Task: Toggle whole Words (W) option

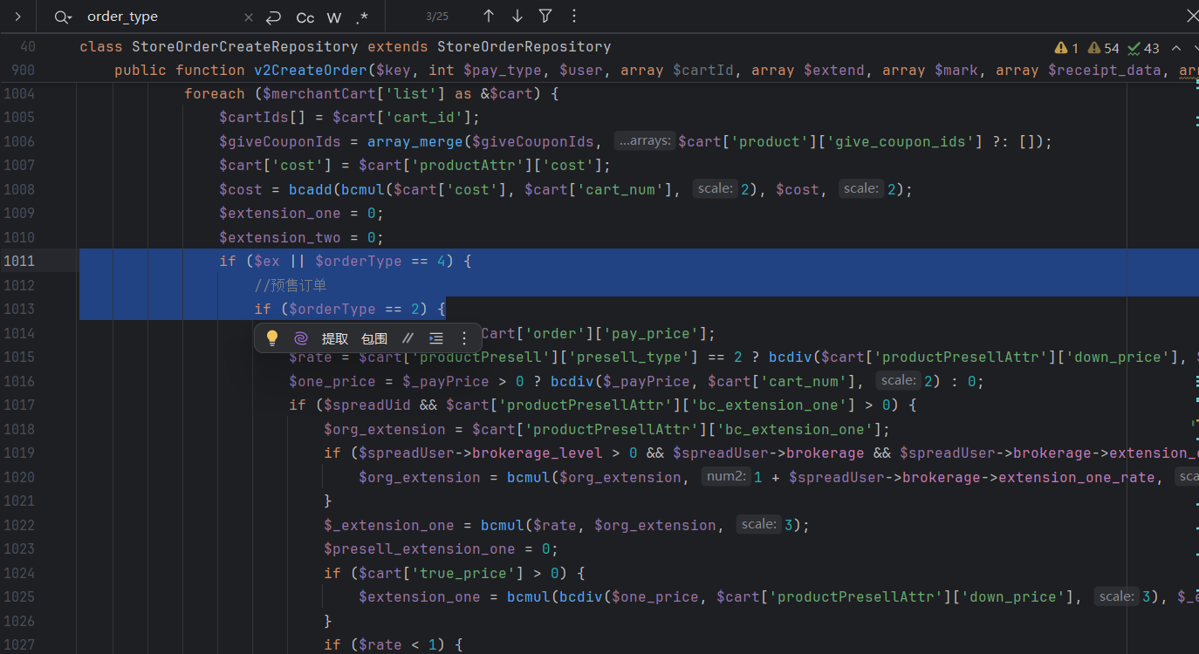Action: (x=334, y=17)
